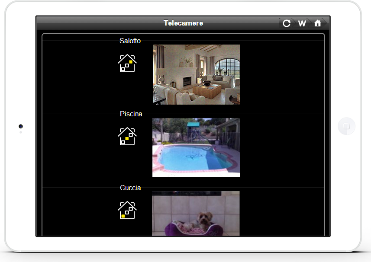Select the Cuccia floor house icon
The image size is (371, 262).
pos(127,210)
